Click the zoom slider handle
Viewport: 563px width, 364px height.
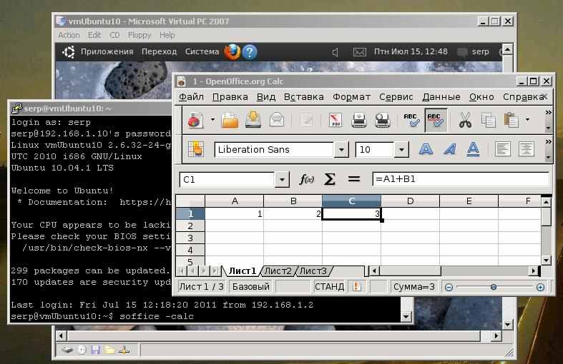click(494, 287)
